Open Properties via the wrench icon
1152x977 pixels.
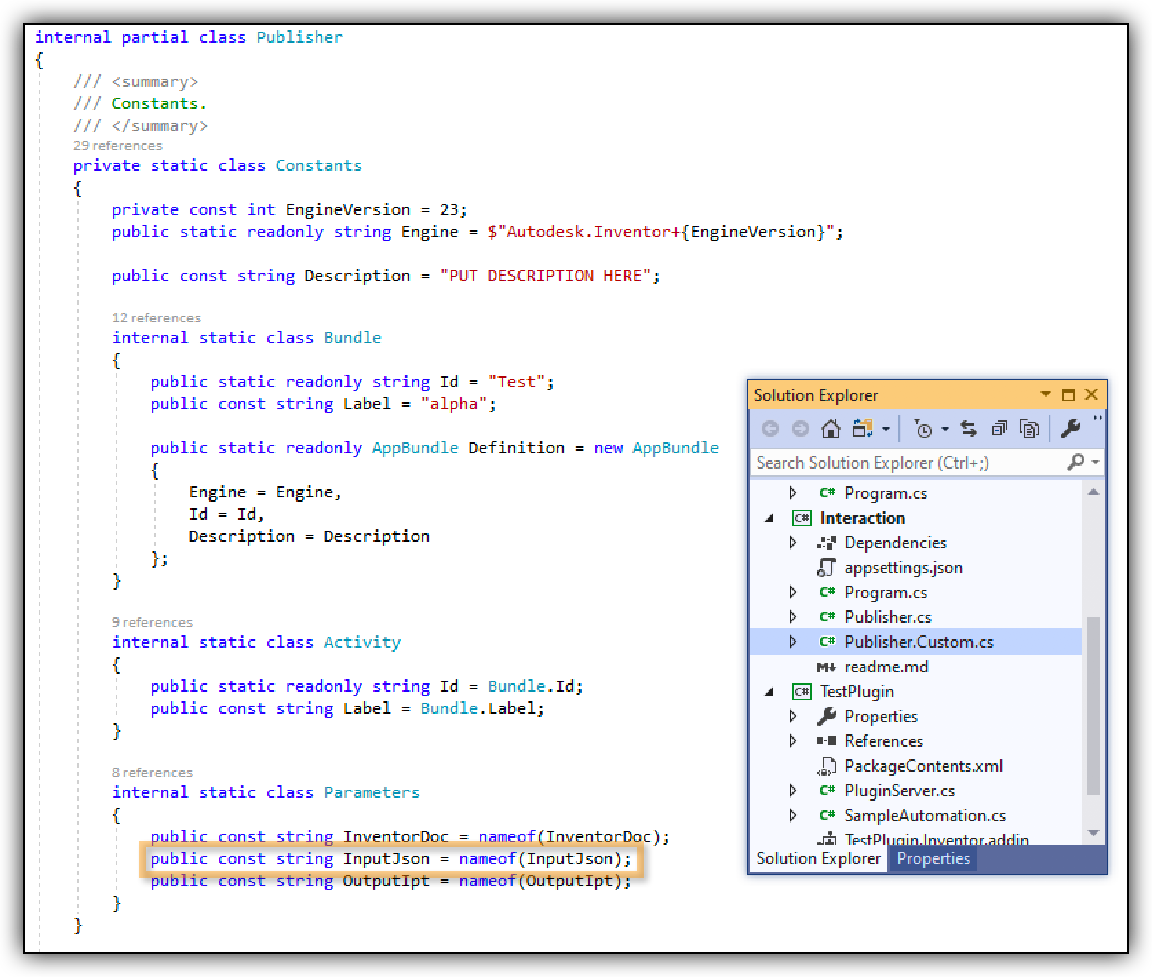[x=1071, y=429]
